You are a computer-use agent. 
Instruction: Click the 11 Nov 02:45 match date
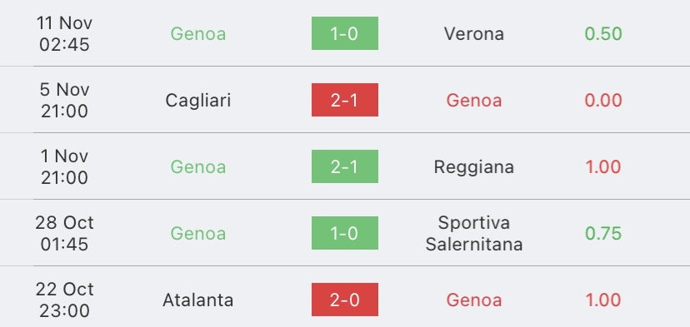point(65,34)
